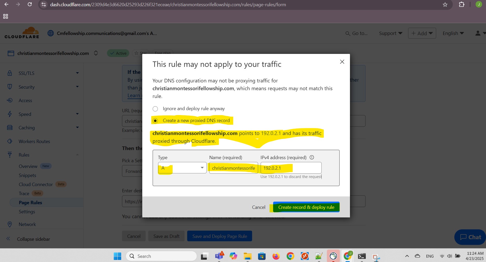Screen dimensions: 486x262
Task: Click the browser address bar URL
Action: [168, 4]
